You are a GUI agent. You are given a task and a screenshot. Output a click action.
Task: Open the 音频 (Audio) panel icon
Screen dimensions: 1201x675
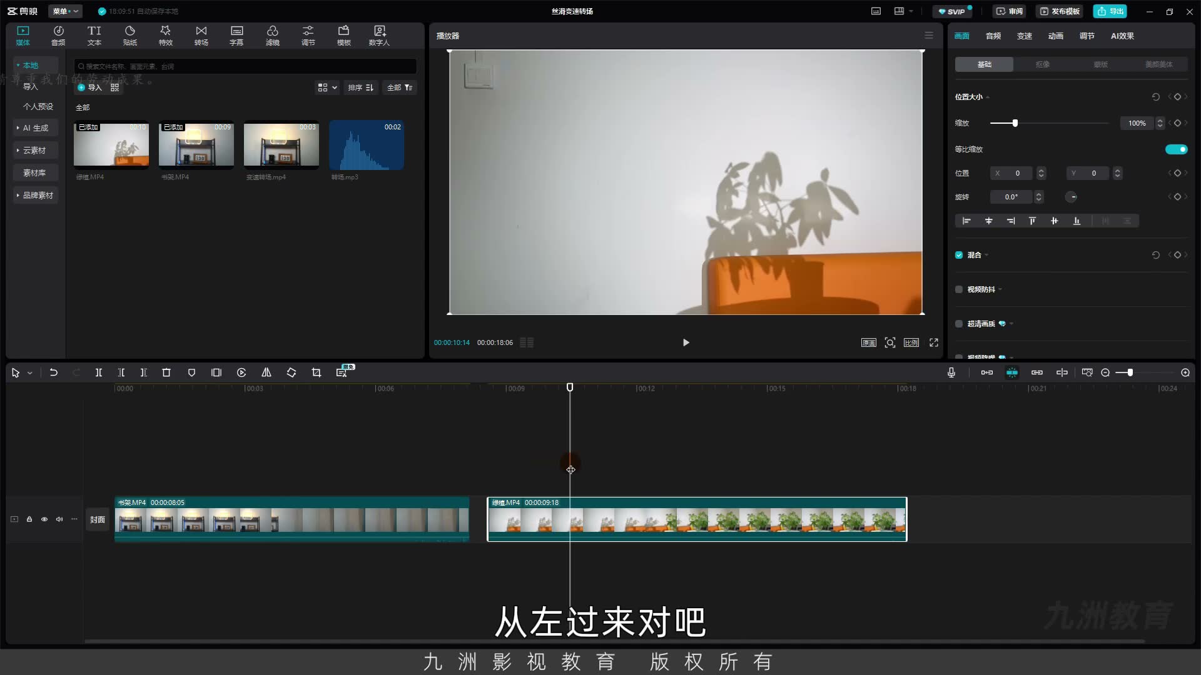click(x=58, y=36)
